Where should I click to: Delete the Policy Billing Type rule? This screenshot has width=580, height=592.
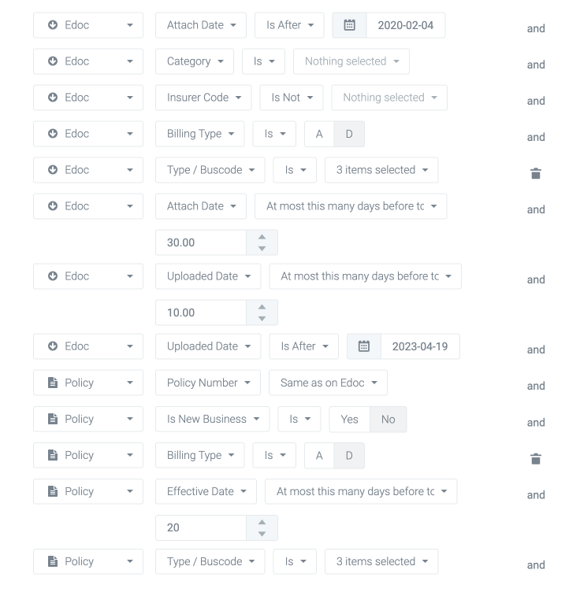point(536,459)
